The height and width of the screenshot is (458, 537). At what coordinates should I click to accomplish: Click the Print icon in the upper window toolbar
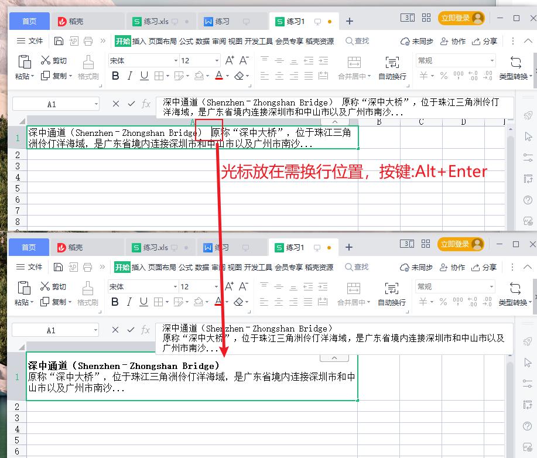coord(88,41)
